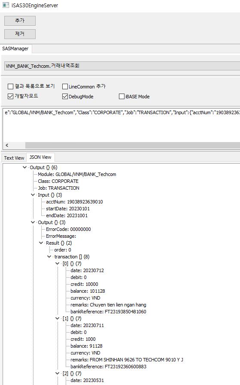Screen dimensions: 240x385
Task: Select the JSON View tab
Action: tap(40, 157)
